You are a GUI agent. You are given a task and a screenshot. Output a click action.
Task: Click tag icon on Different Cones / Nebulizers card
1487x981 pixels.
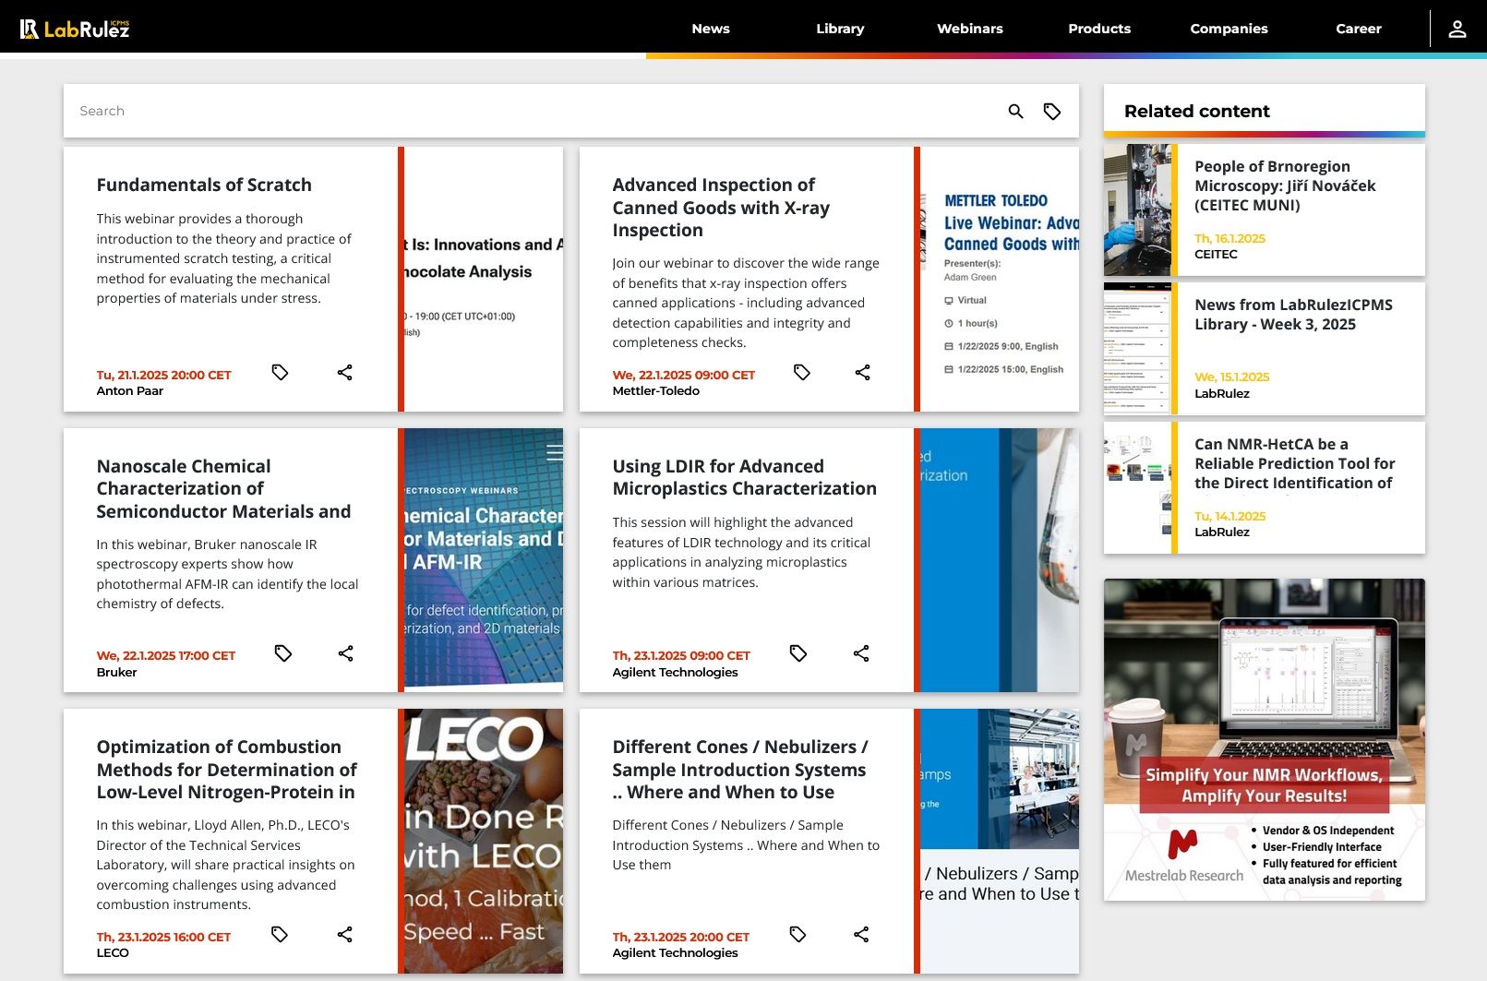click(x=798, y=934)
